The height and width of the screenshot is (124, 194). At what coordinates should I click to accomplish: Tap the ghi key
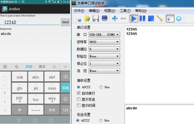[x=19, y=88]
